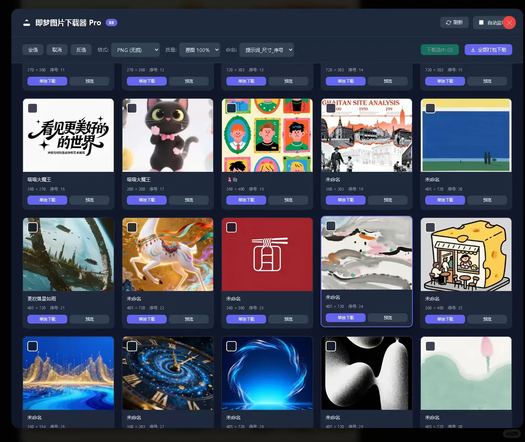Check the box on image 序号 26
The height and width of the screenshot is (442, 525).
click(x=33, y=346)
